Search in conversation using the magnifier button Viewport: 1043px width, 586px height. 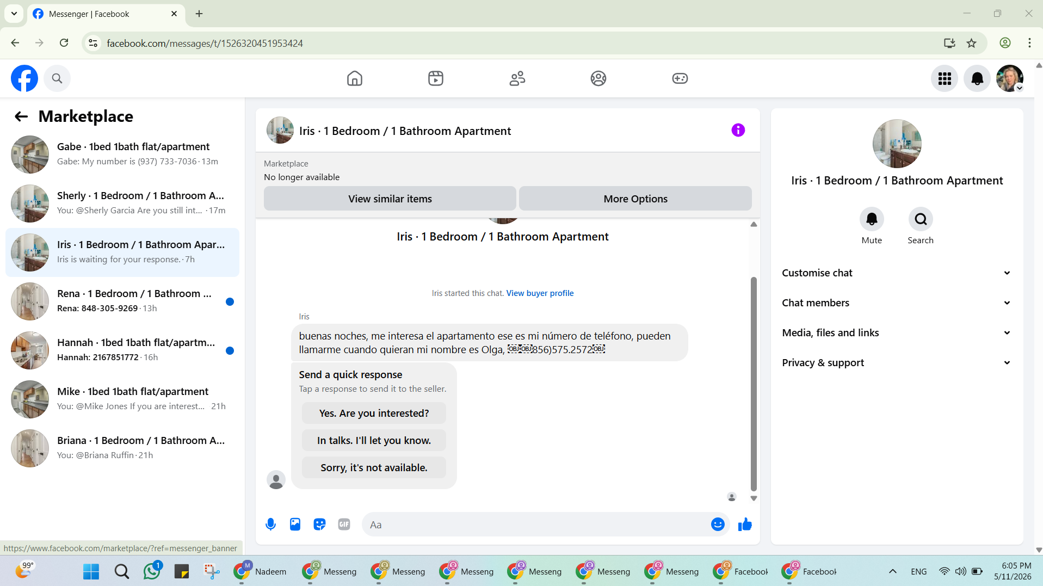click(x=921, y=219)
